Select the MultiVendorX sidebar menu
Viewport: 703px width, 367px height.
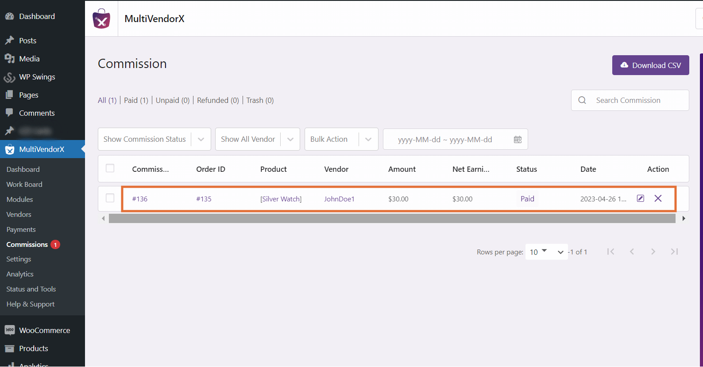(42, 149)
